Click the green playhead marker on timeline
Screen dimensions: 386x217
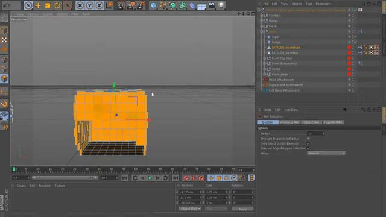(x=14, y=169)
